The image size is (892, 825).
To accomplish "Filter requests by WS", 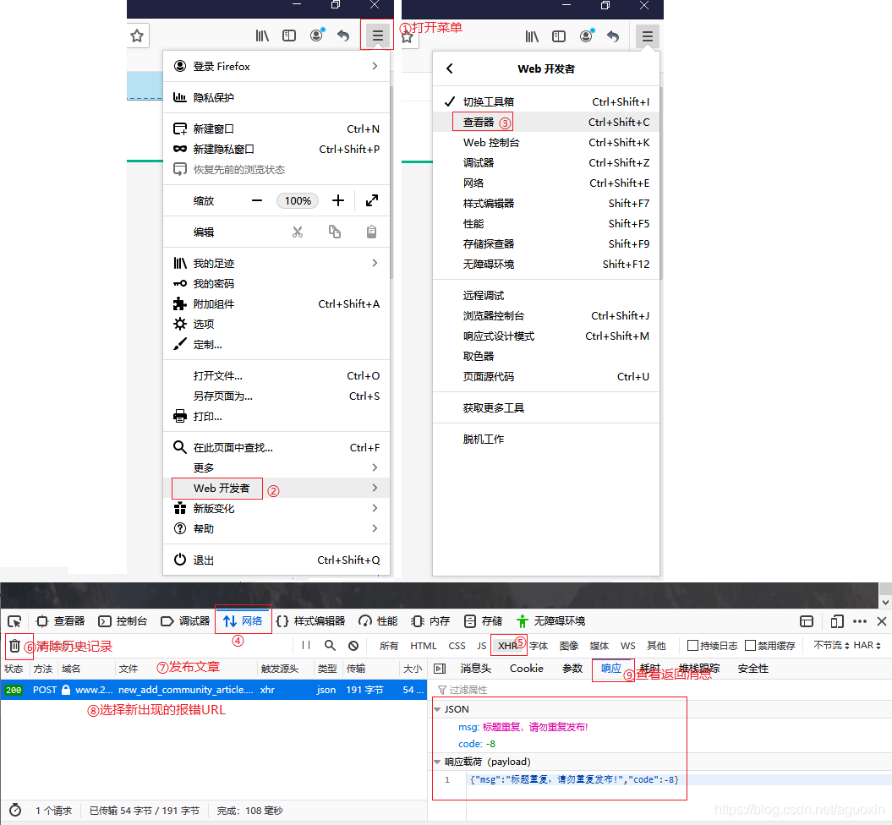I will (x=628, y=646).
